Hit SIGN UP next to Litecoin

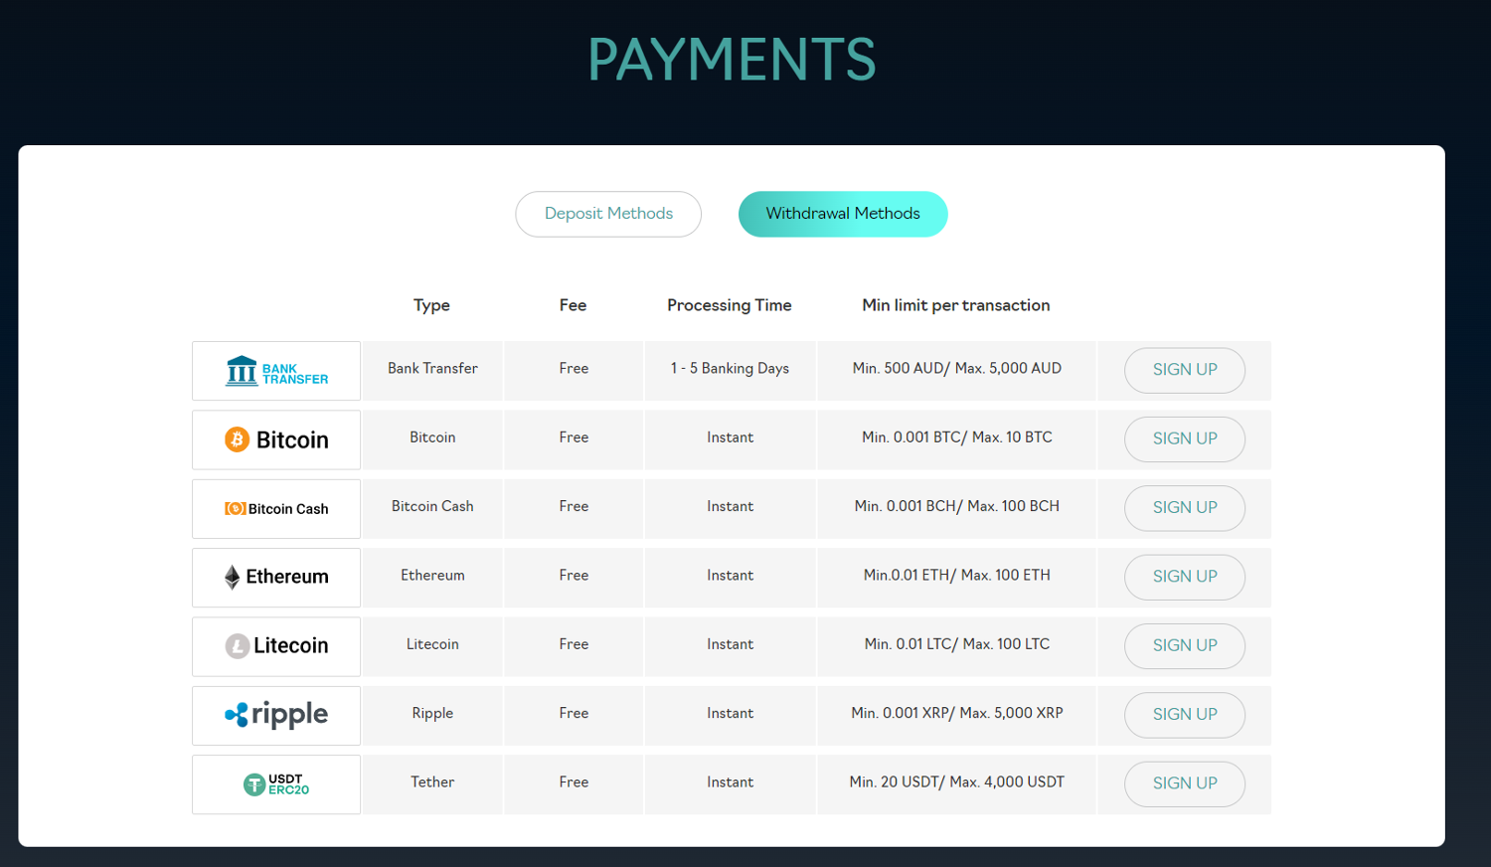[x=1184, y=646]
